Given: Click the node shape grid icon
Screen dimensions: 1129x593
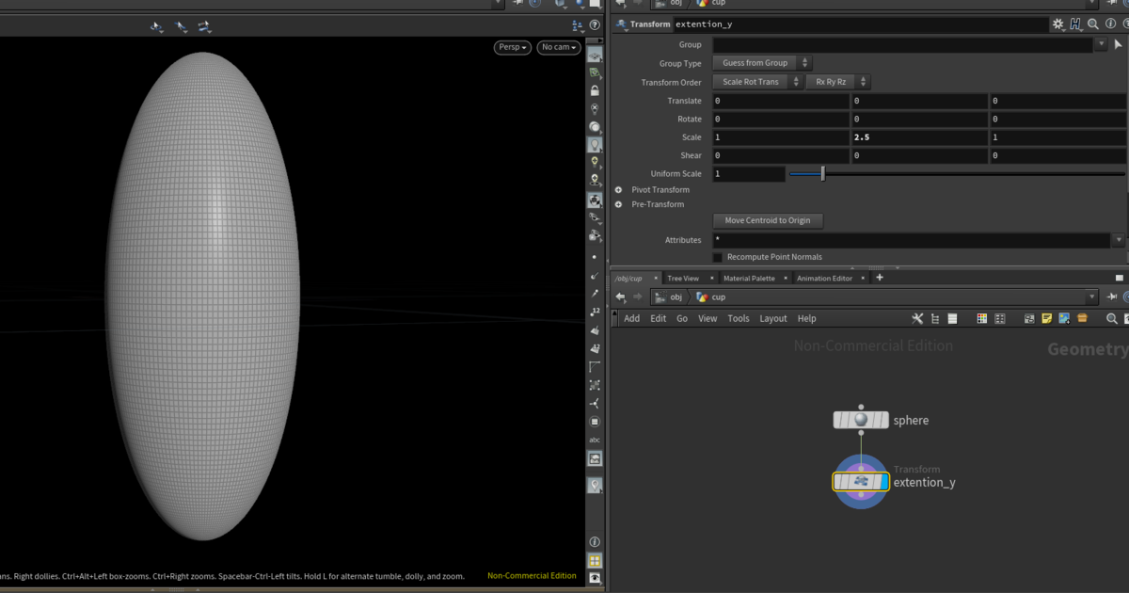Looking at the screenshot, I should [x=999, y=319].
